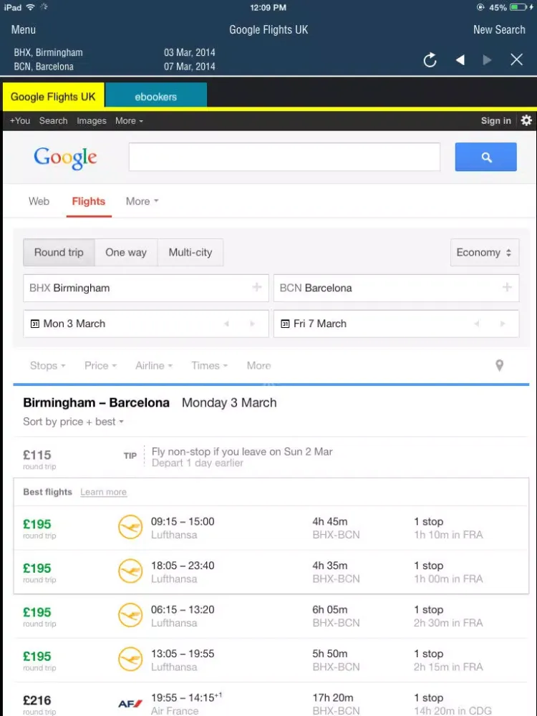This screenshot has width=537, height=716.
Task: Open Google settings gear icon
Action: (x=526, y=120)
